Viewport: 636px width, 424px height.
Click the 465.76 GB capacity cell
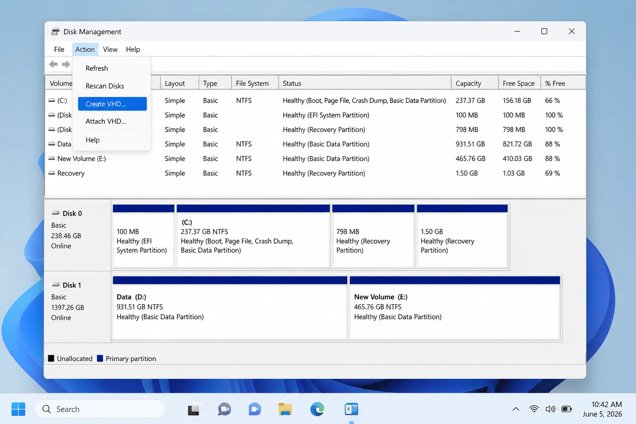(x=470, y=159)
